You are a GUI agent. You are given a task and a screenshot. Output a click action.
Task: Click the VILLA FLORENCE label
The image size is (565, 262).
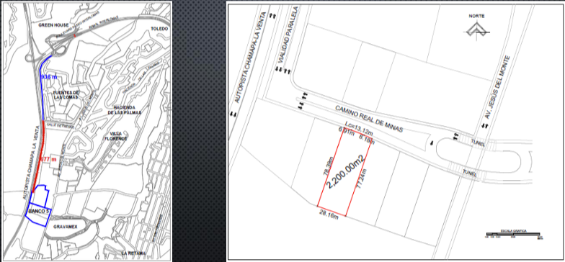click(x=115, y=135)
